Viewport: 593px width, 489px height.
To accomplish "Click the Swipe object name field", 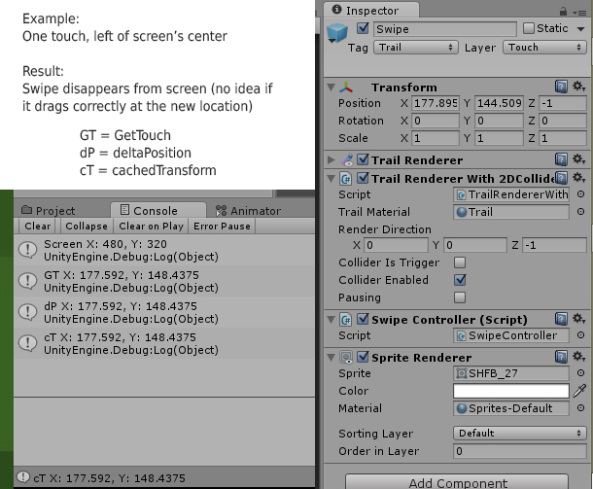I will (445, 29).
